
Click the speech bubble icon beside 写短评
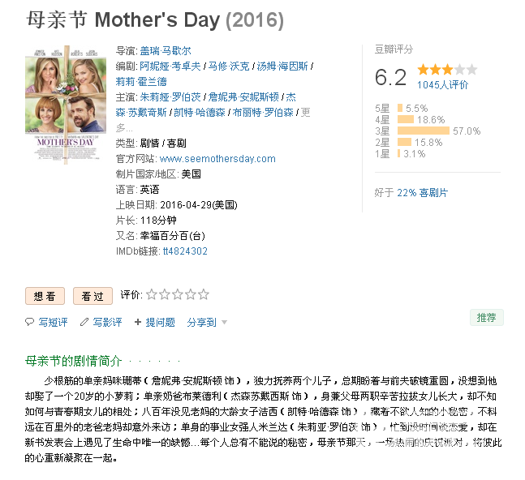(x=29, y=322)
